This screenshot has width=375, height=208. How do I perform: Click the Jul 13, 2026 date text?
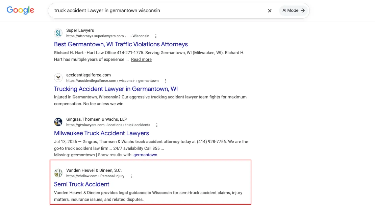(65, 142)
